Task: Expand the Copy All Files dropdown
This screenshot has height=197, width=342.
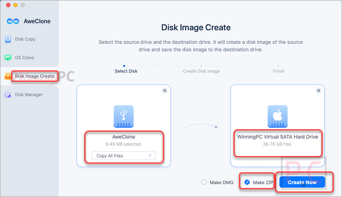Action: point(124,156)
